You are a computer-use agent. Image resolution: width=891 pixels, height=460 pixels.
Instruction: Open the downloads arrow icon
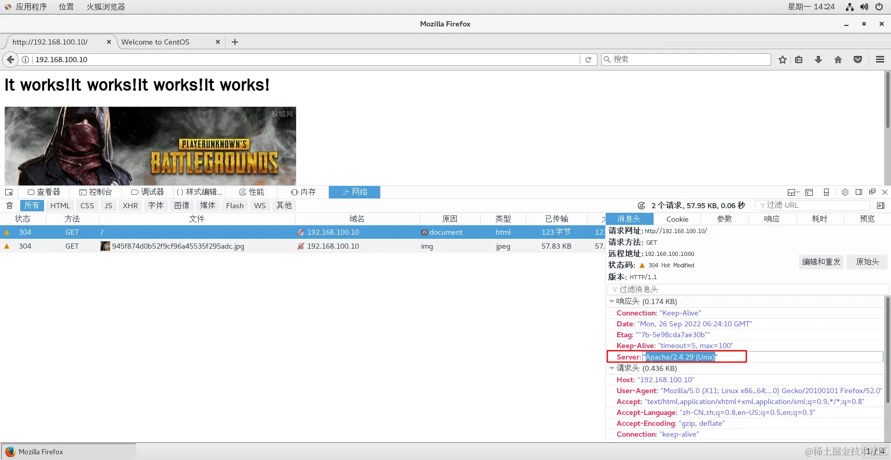[818, 60]
